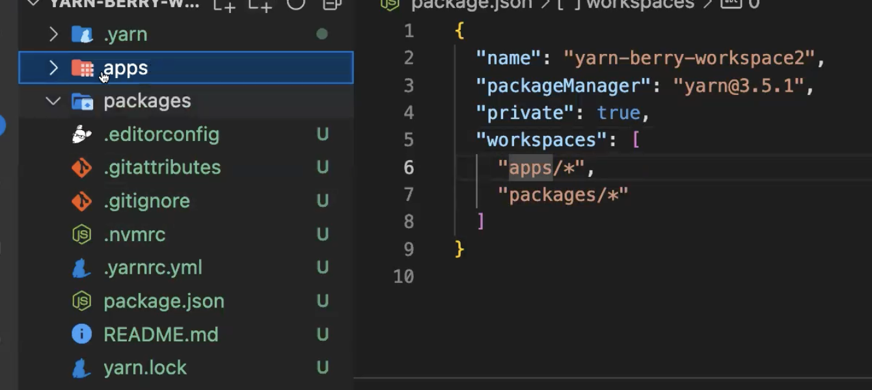This screenshot has height=390, width=872.
Task: Click line number 6 in gutter
Action: point(409,168)
